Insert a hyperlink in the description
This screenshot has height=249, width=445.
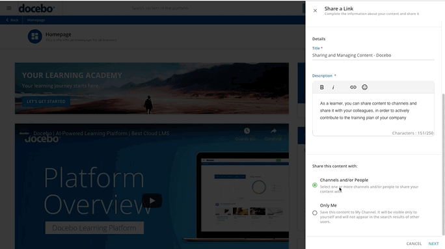pyautogui.click(x=353, y=87)
